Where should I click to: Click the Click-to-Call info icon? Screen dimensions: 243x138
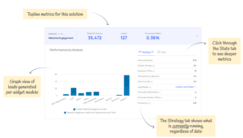coord(152,82)
